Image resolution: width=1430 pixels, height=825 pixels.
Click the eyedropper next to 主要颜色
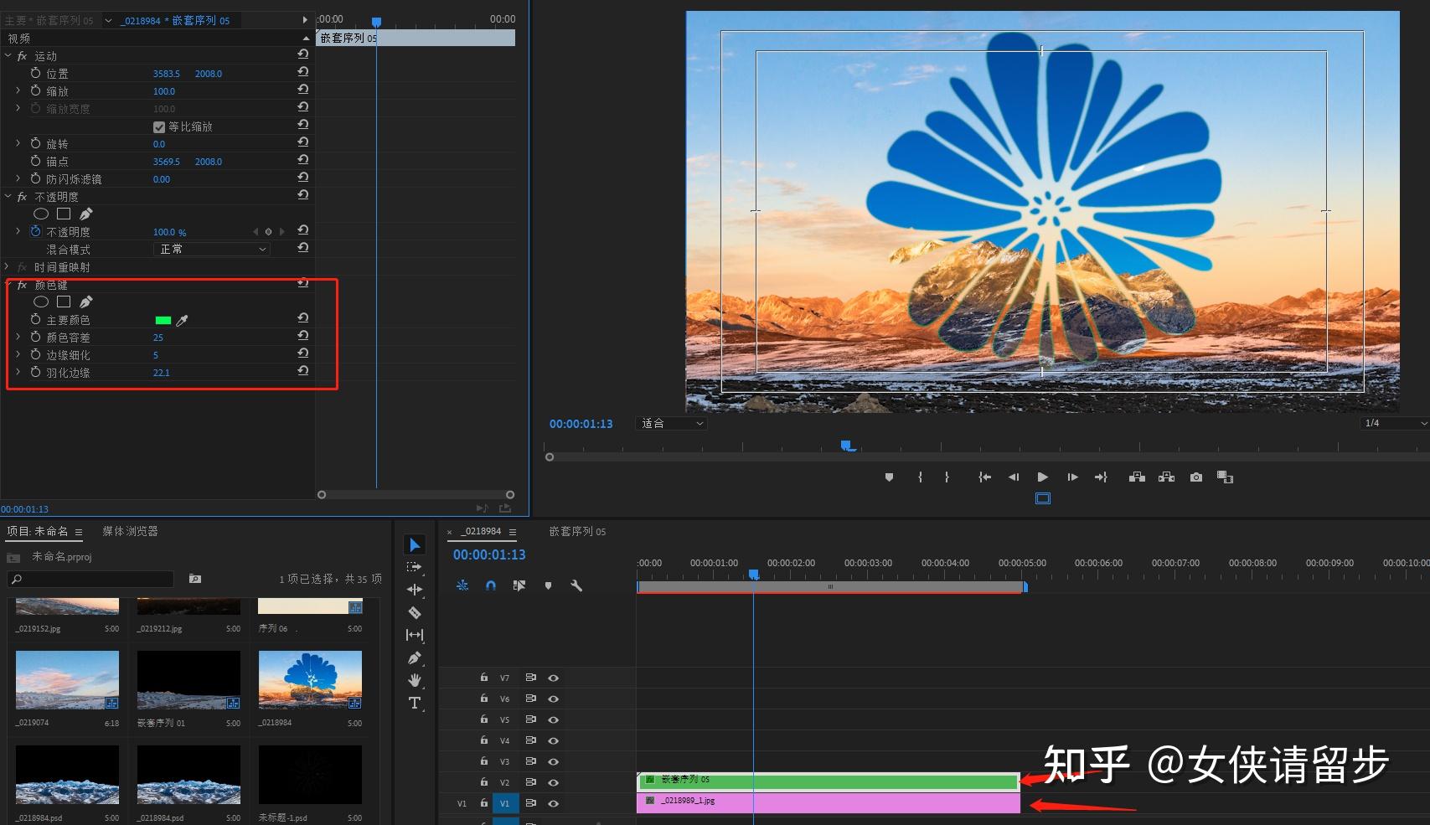click(182, 320)
